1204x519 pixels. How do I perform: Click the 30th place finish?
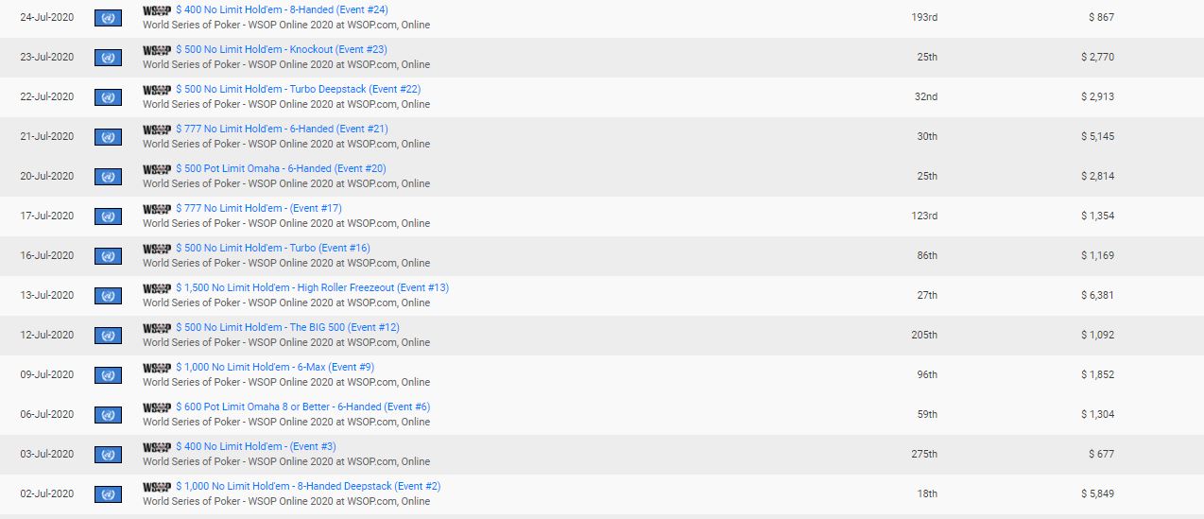click(927, 136)
